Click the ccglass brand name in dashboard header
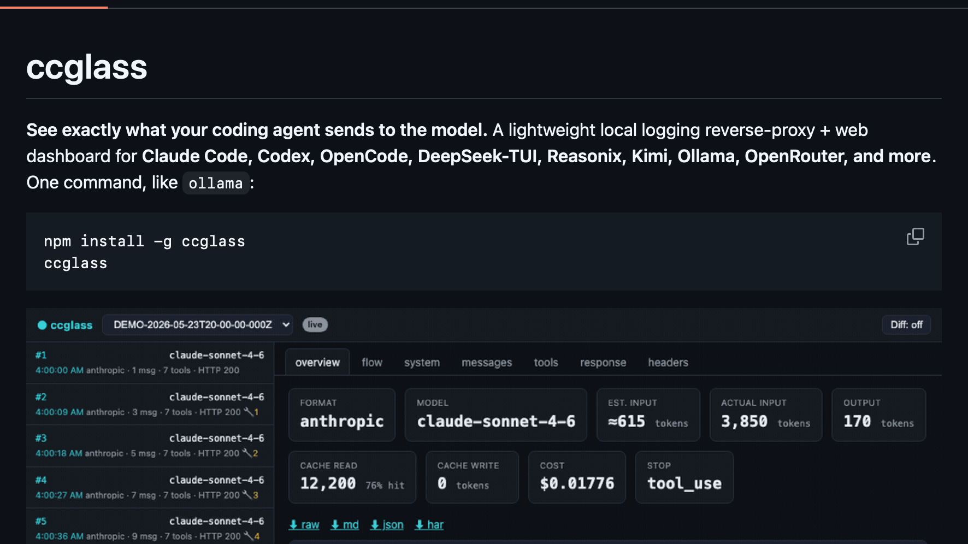The height and width of the screenshot is (544, 968). coord(72,325)
